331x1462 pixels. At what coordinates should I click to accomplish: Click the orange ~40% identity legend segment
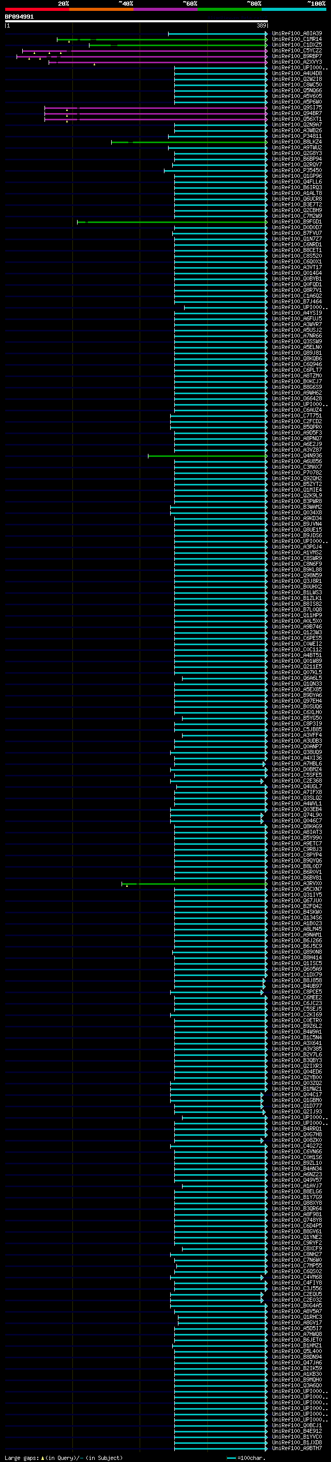[101, 9]
